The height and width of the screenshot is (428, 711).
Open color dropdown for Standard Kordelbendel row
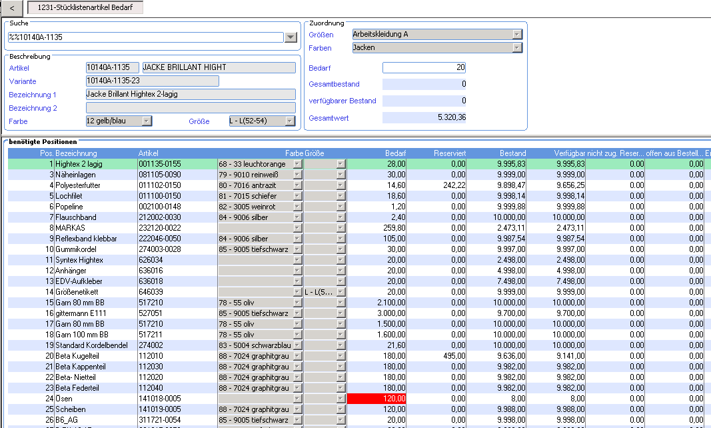coord(297,345)
